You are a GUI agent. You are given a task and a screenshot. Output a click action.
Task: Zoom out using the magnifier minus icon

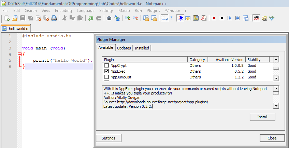point(135,18)
